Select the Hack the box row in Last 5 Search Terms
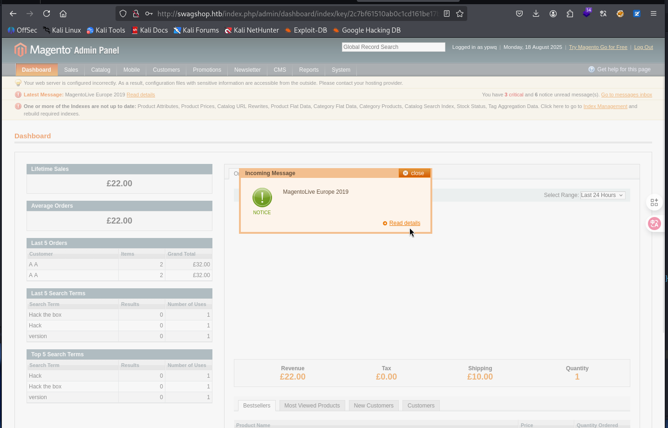Screen dimensions: 668x428 (119, 315)
